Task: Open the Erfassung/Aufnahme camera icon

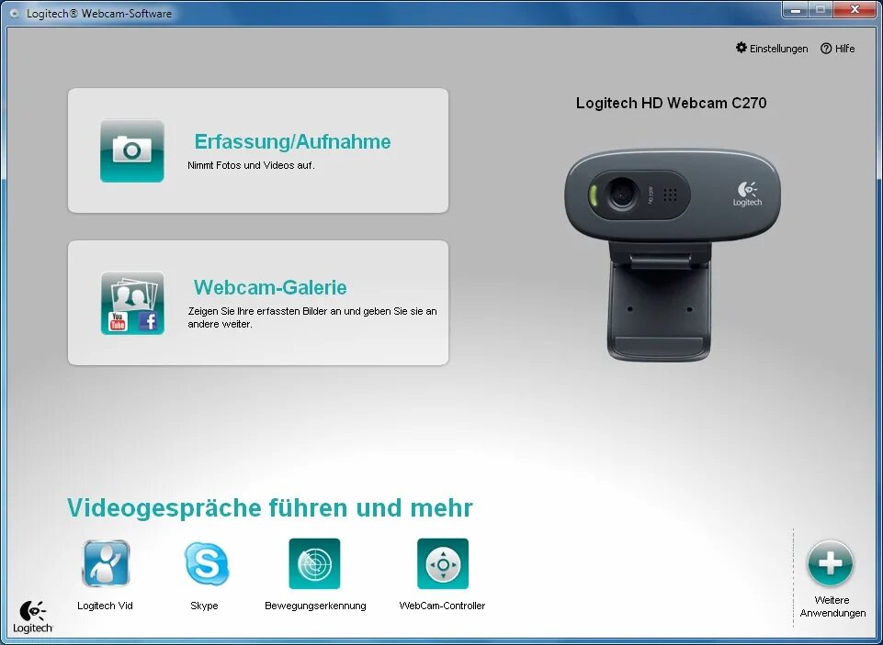Action: (x=132, y=150)
